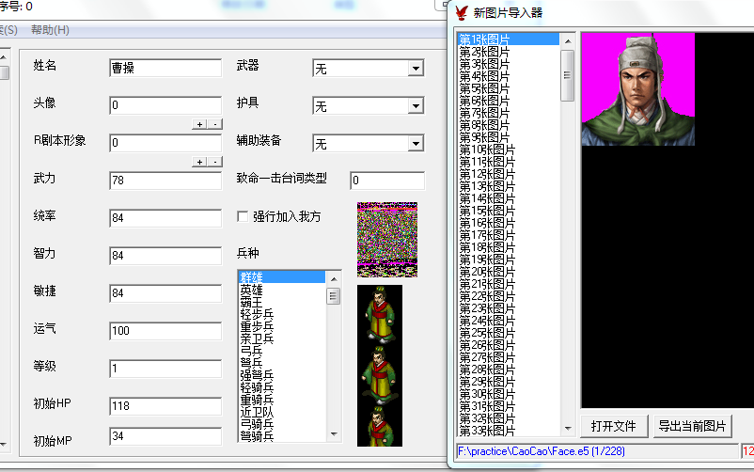754x472 pixels.
Task: Click the Cao Cao face portrait image
Action: pos(637,89)
